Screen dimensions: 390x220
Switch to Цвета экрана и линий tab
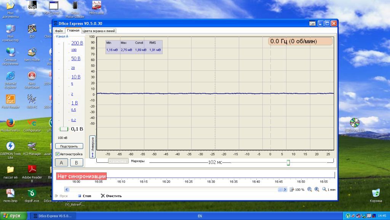point(99,31)
